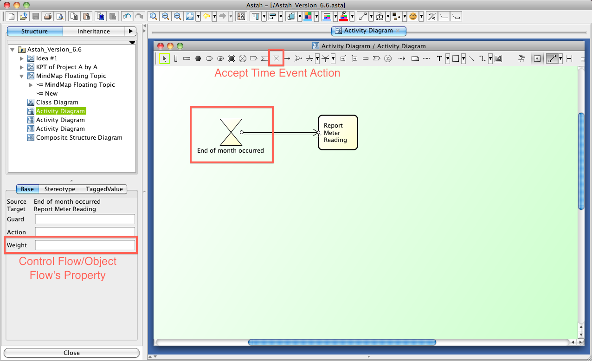Toggle the mood smiley face icon
592x361 pixels.
(x=412, y=16)
